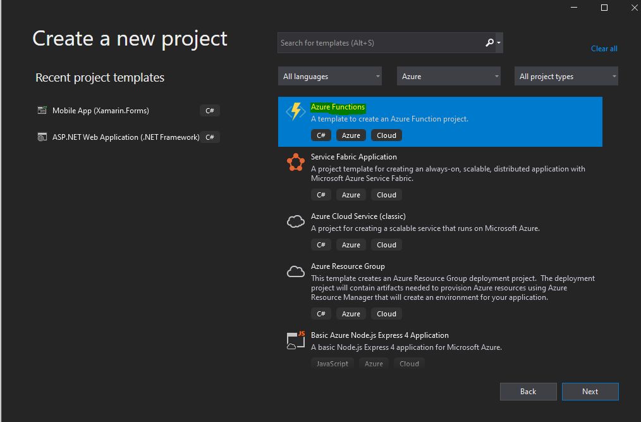Image resolution: width=641 pixels, height=422 pixels.
Task: Click the Azure Functions lightning bolt icon
Action: (296, 111)
